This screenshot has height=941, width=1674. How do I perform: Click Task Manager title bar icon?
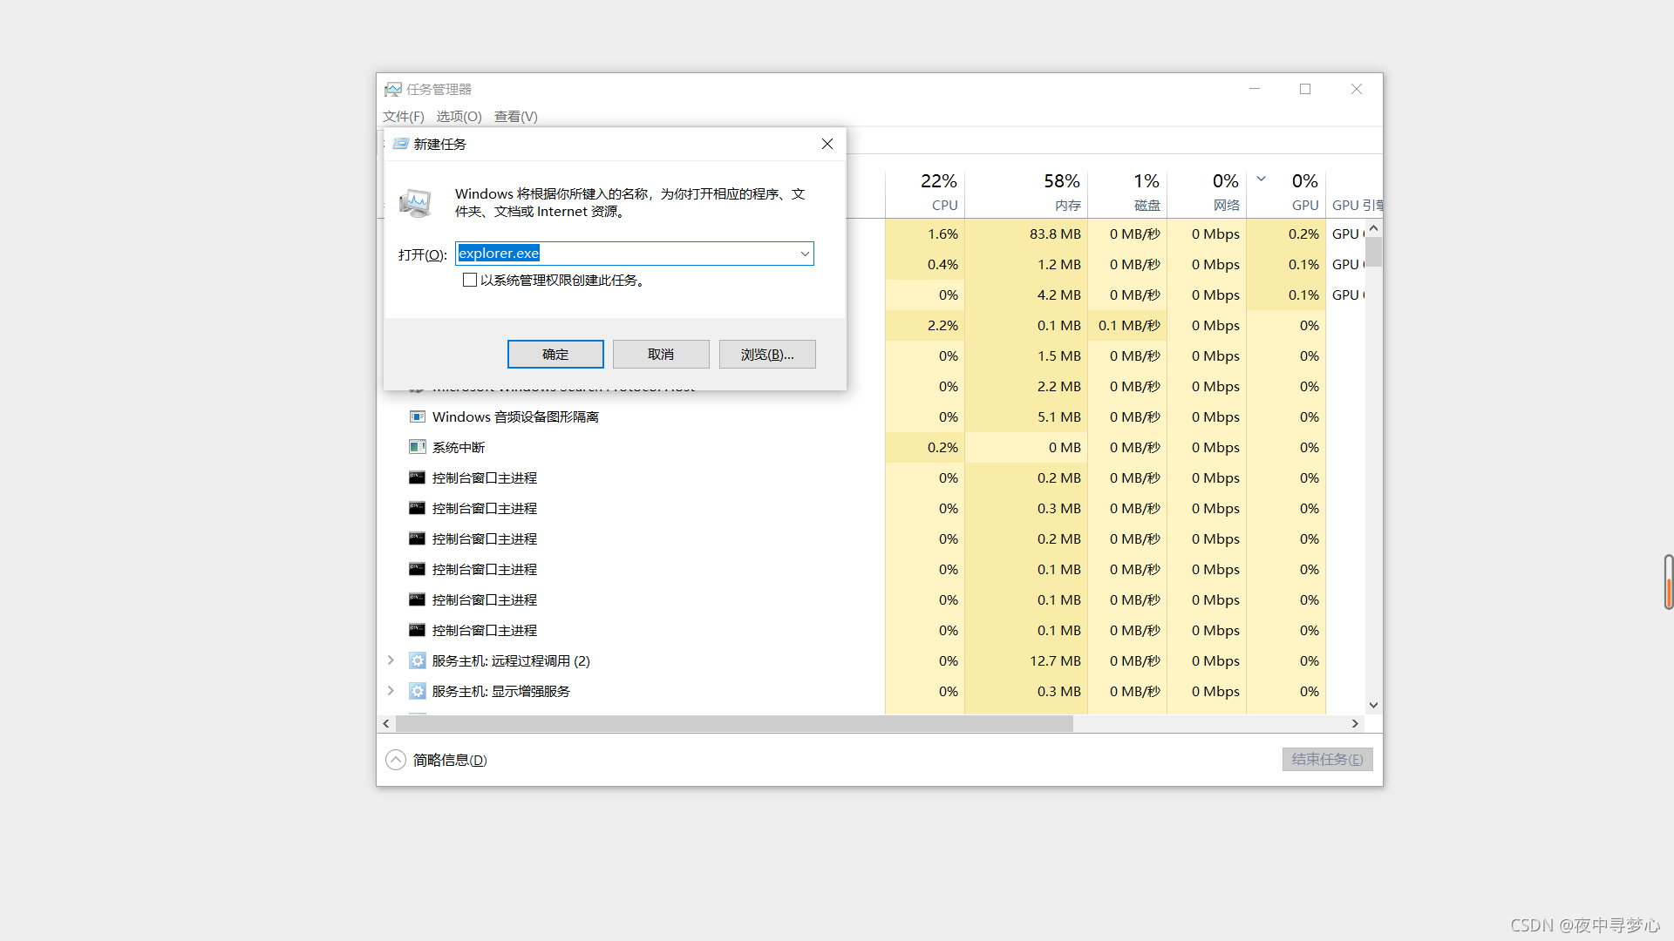pyautogui.click(x=393, y=90)
